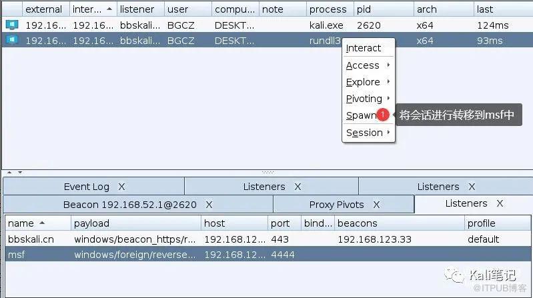Sort listeners by host column
This screenshot has height=298, width=533.
[234, 223]
